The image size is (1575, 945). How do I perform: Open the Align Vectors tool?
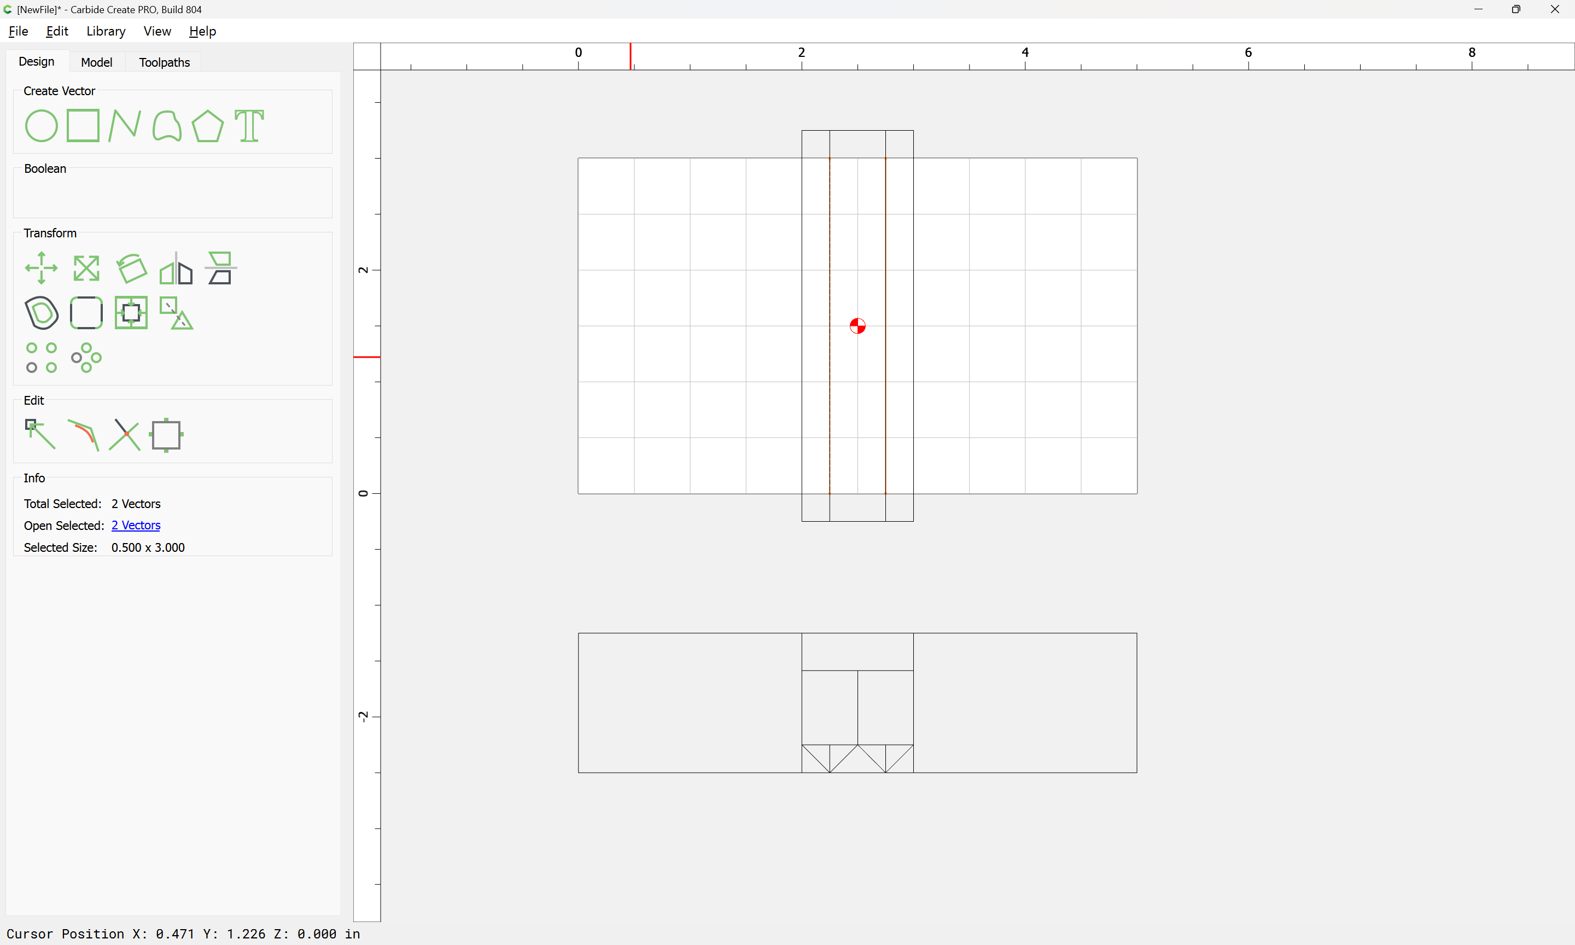tap(131, 313)
